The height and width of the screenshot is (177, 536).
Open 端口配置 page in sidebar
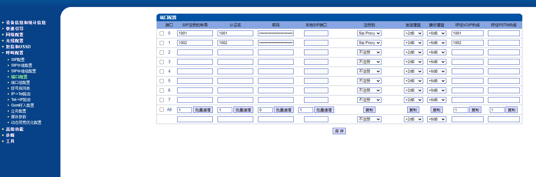19,77
